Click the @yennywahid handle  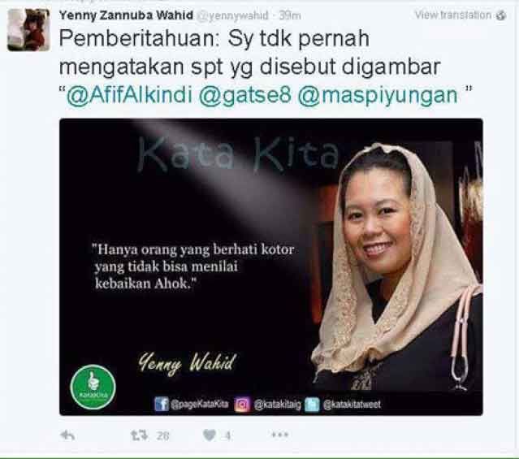[x=232, y=15]
